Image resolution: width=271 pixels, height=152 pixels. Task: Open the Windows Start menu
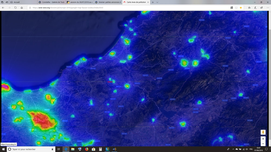tap(3, 149)
